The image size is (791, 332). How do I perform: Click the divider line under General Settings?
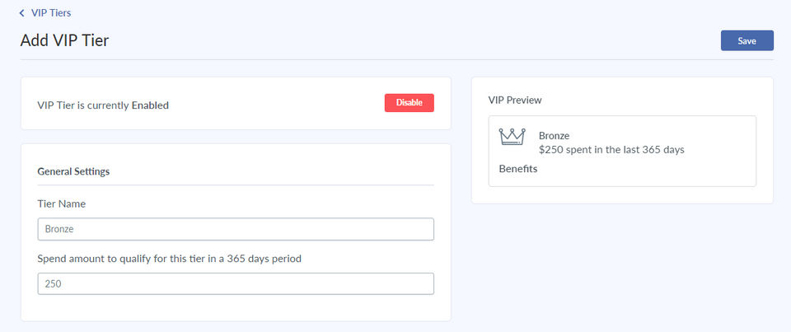[236, 185]
